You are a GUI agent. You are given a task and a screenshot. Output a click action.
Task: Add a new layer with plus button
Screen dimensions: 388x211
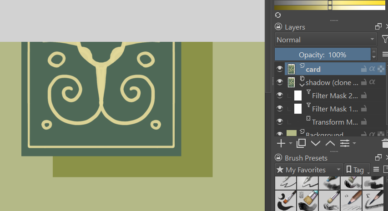[x=281, y=143]
